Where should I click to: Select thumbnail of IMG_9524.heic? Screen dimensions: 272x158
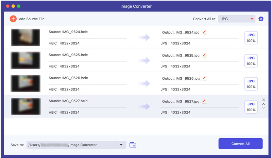point(26,37)
